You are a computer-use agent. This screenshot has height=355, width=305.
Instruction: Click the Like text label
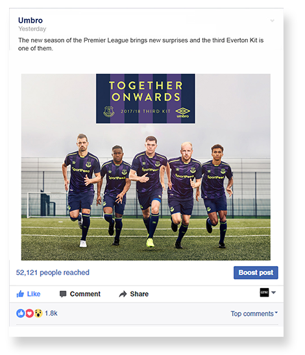coord(34,294)
